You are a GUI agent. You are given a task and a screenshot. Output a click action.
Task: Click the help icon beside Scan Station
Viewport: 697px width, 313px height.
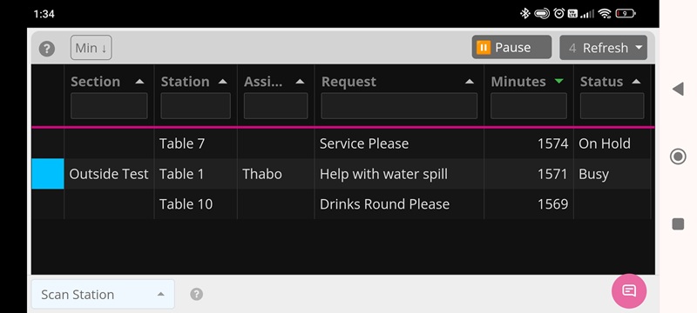pyautogui.click(x=197, y=295)
